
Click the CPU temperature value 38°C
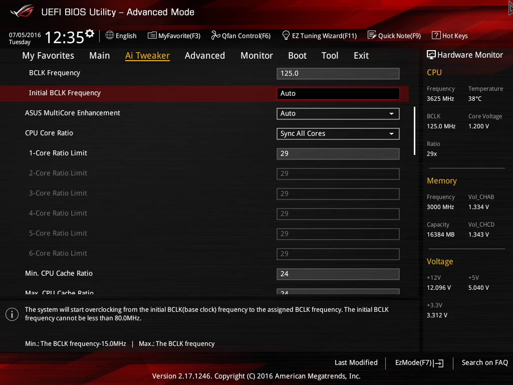475,99
